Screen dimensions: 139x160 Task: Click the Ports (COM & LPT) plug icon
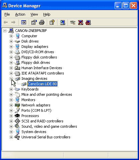click(17, 110)
